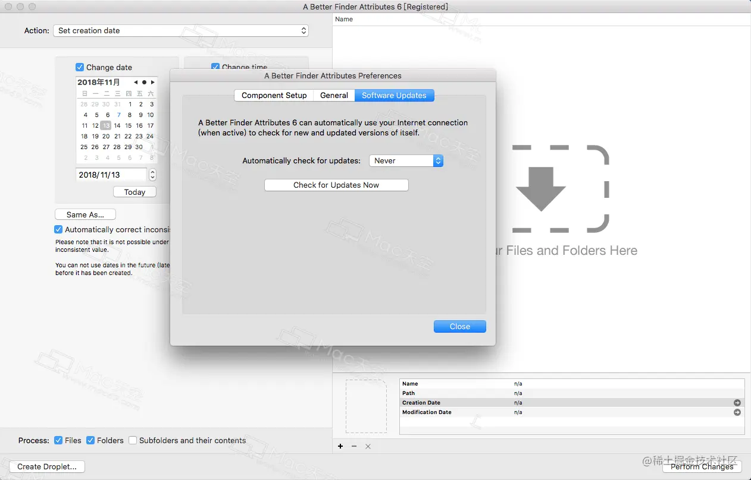The height and width of the screenshot is (480, 751).
Task: Click the Name column header in file list
Action: [x=344, y=19]
